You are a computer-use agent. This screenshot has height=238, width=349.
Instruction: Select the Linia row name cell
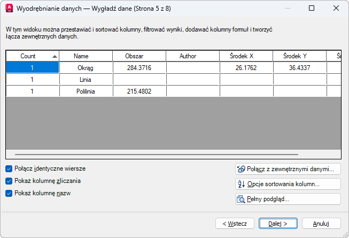click(x=86, y=80)
